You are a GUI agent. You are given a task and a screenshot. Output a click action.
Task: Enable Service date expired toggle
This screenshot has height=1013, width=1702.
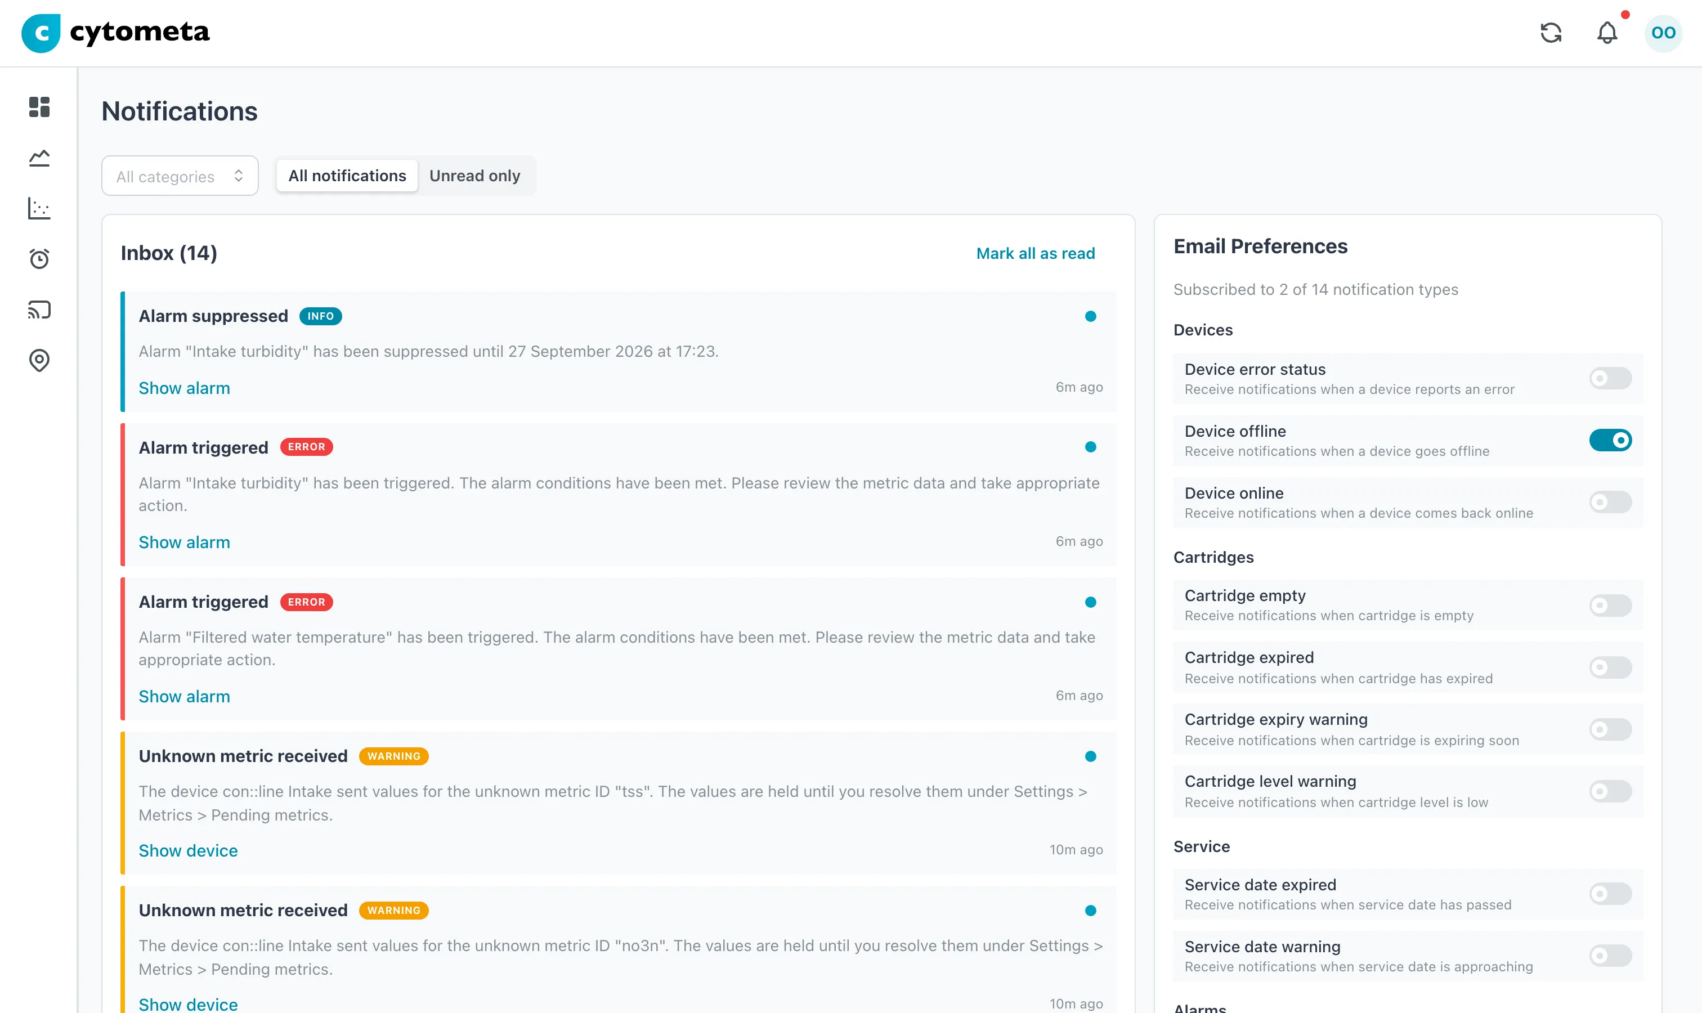[1610, 894]
